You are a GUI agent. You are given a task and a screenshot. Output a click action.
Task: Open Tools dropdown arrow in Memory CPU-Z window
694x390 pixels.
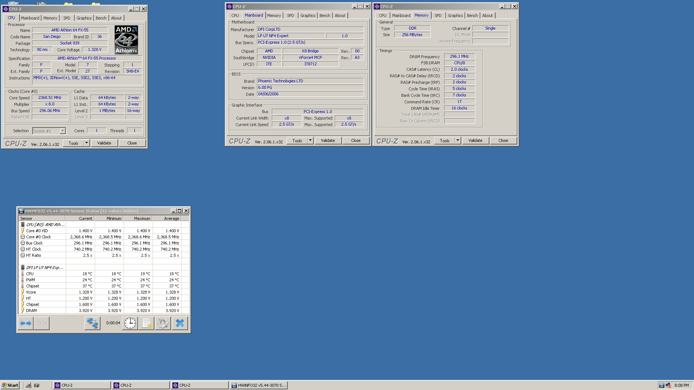[458, 140]
